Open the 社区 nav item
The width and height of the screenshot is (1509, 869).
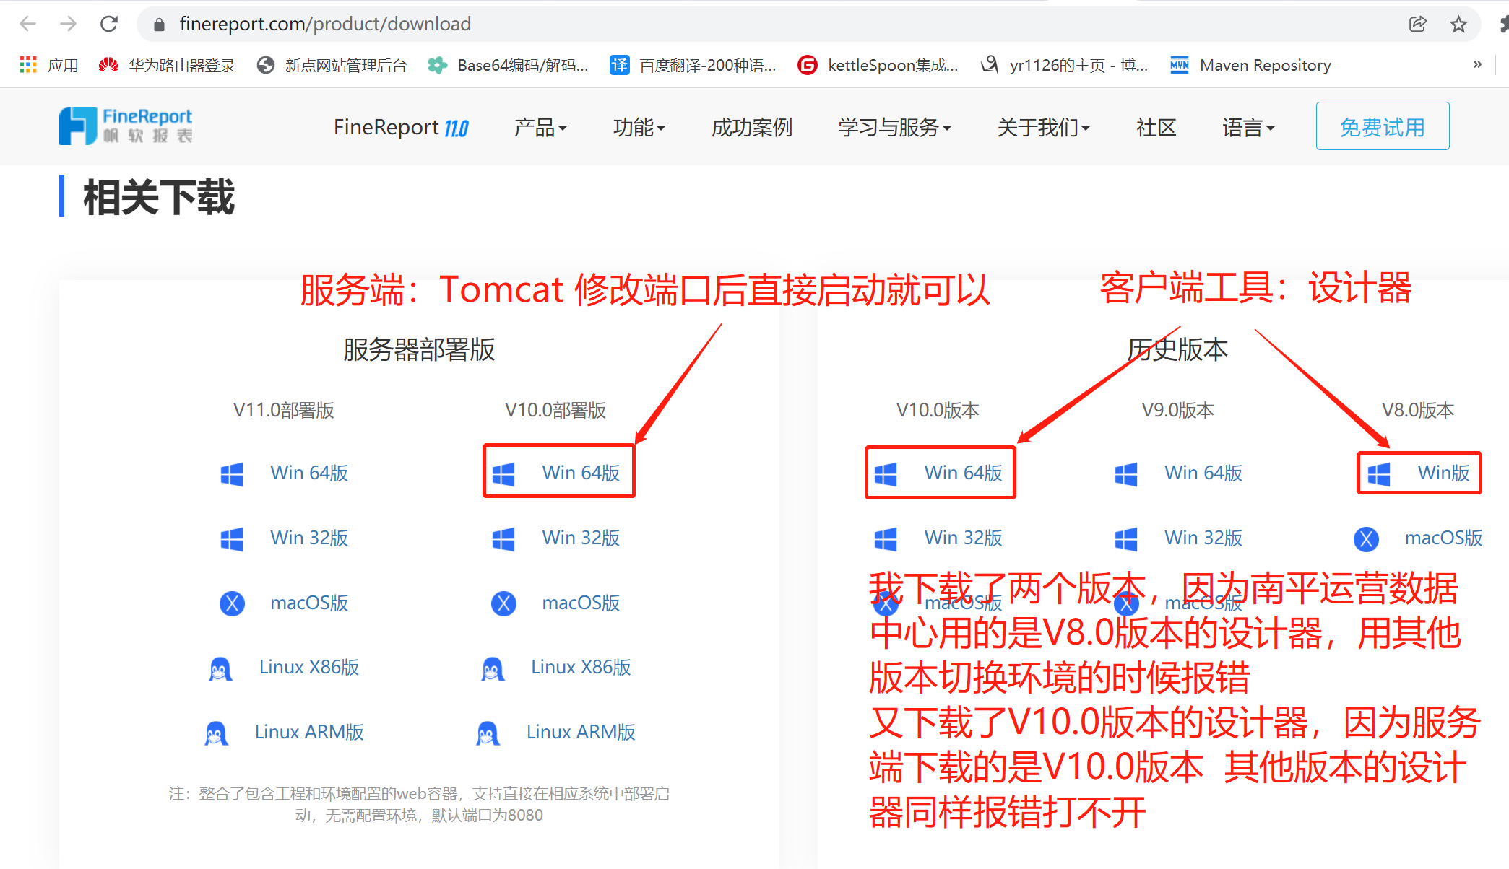tap(1156, 127)
